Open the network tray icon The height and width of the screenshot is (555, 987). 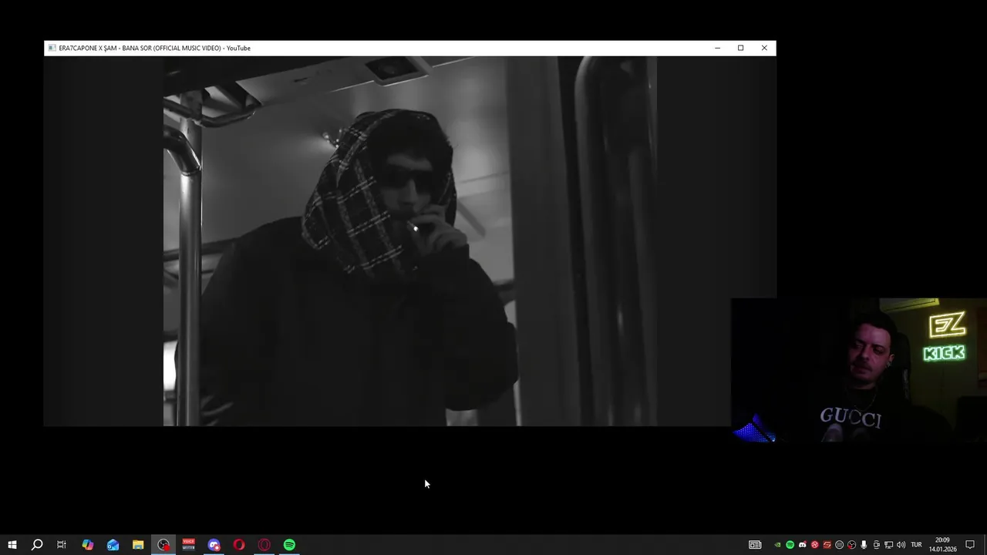[888, 545]
